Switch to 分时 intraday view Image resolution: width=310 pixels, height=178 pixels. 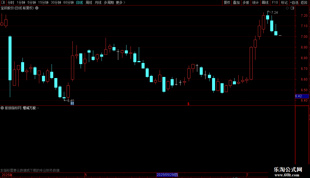pyautogui.click(x=11, y=2)
